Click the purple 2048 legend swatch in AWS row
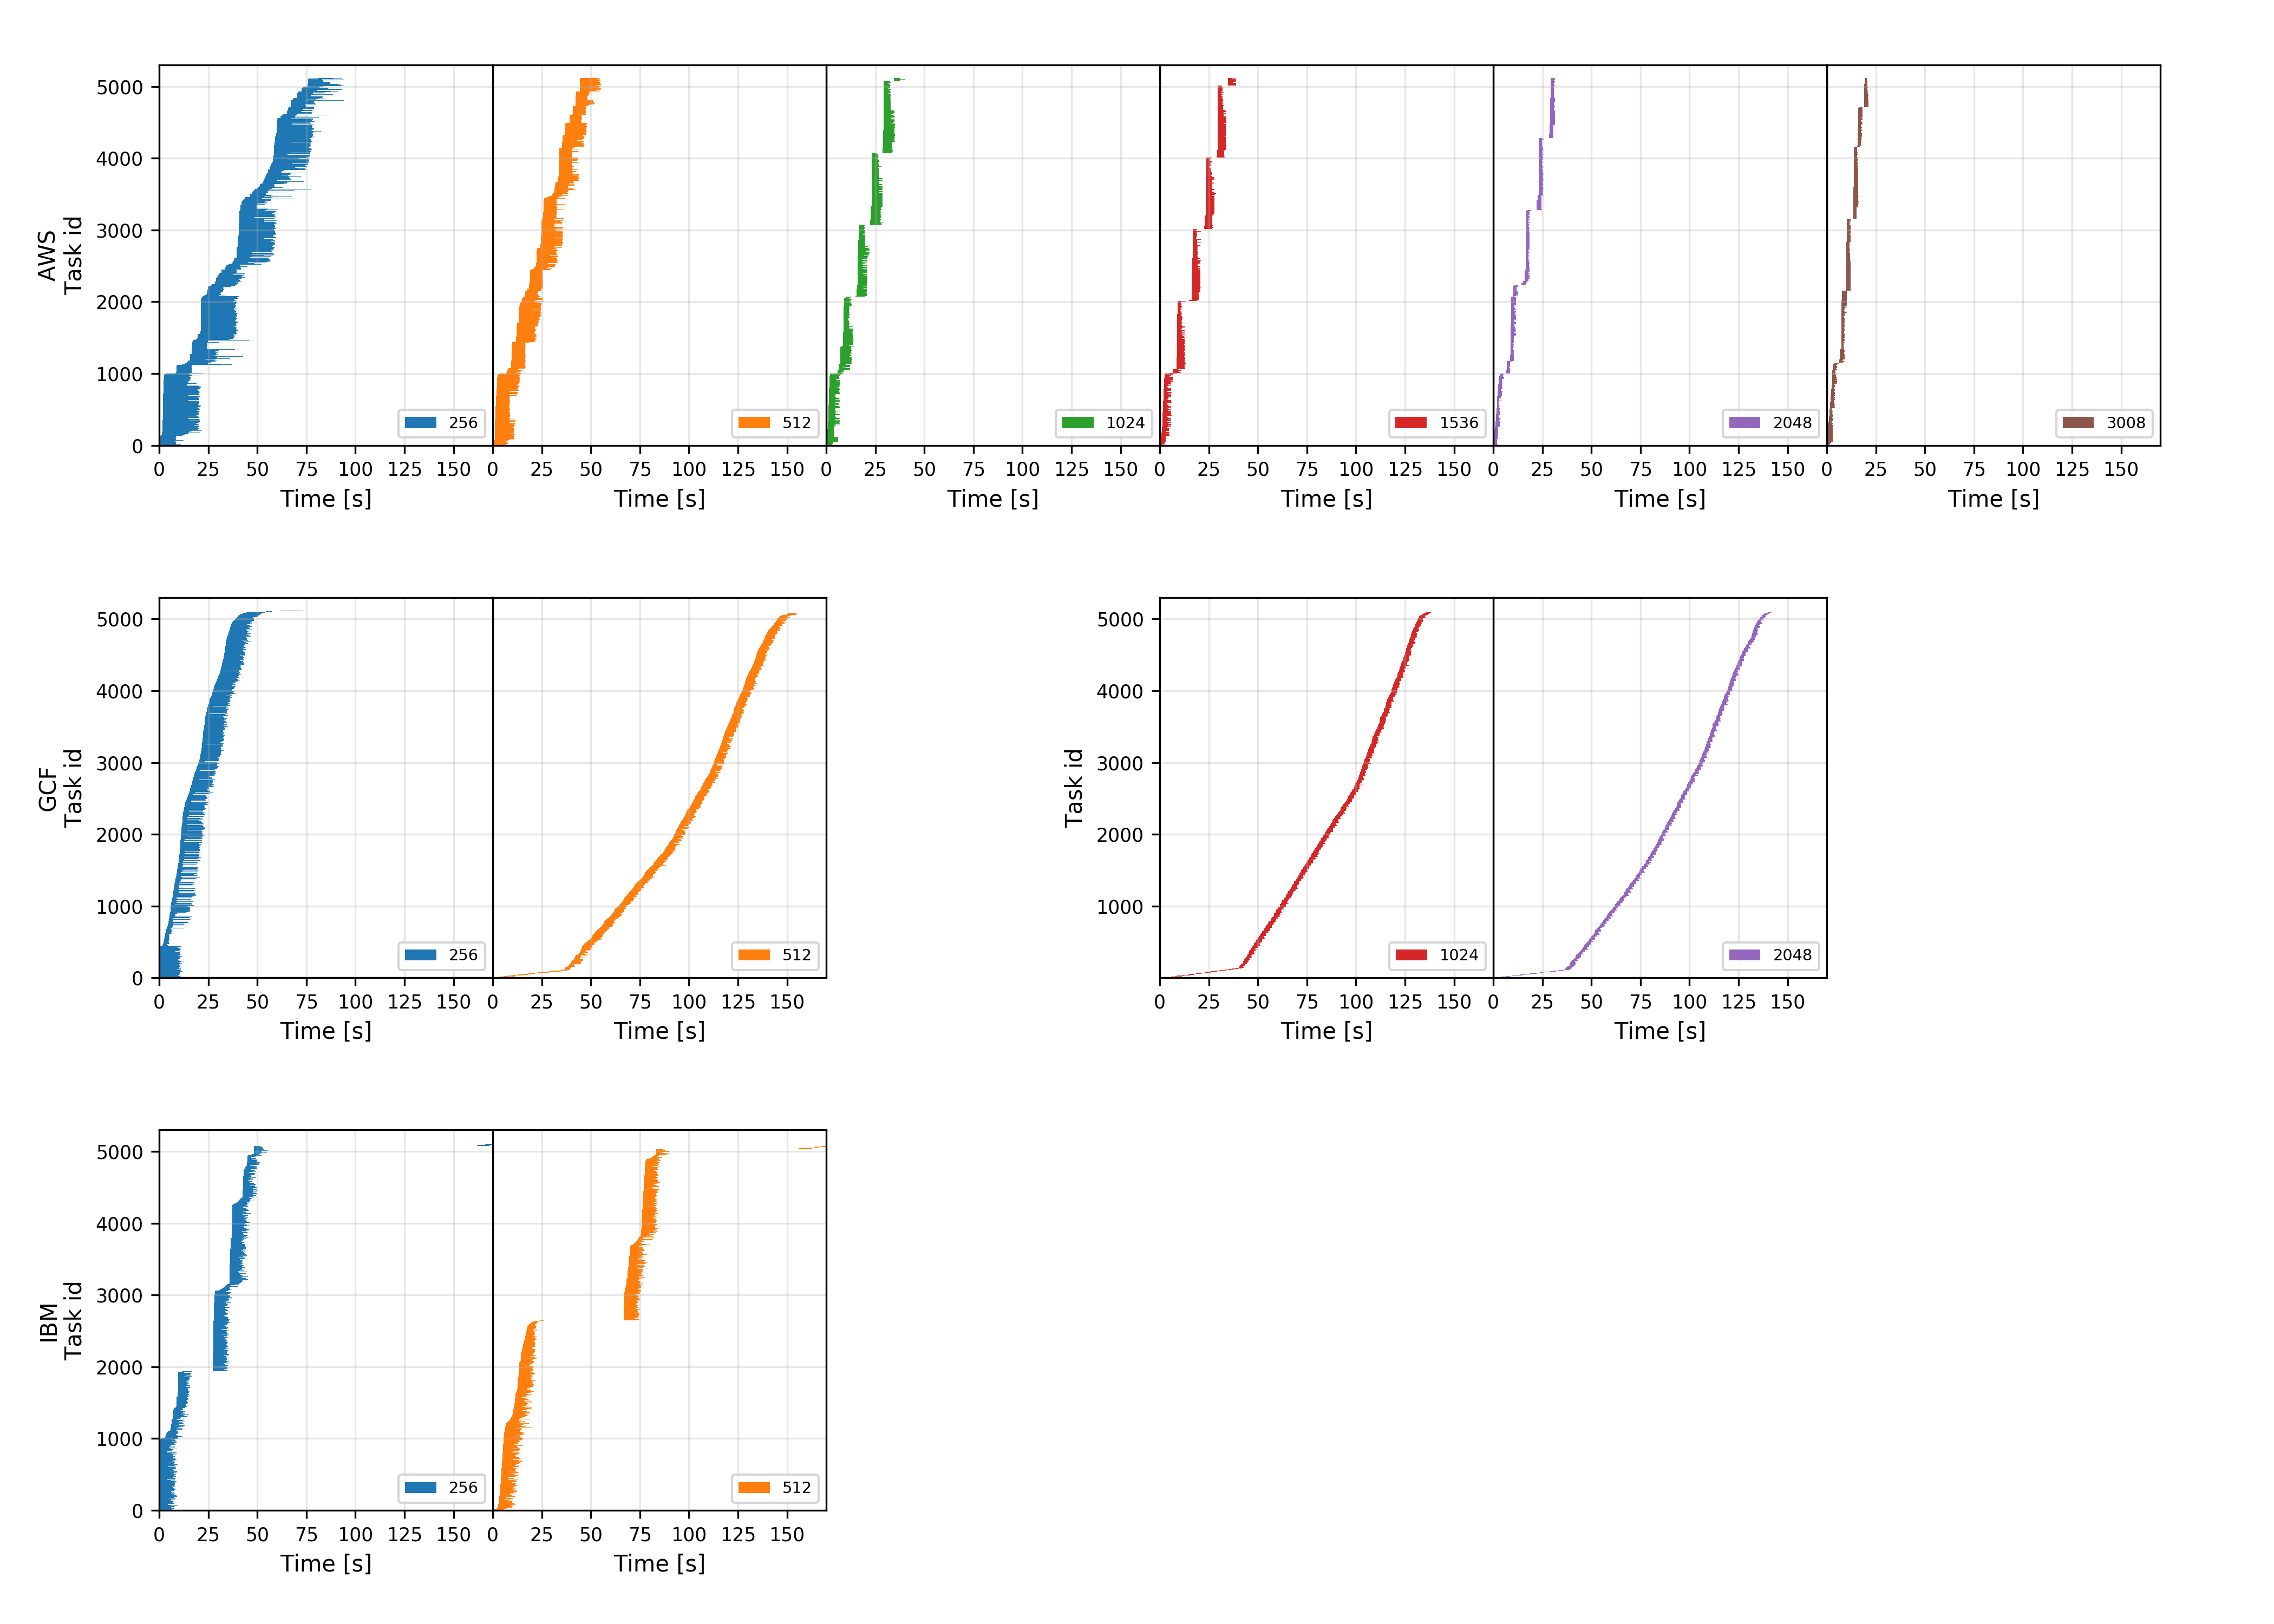 click(1744, 423)
